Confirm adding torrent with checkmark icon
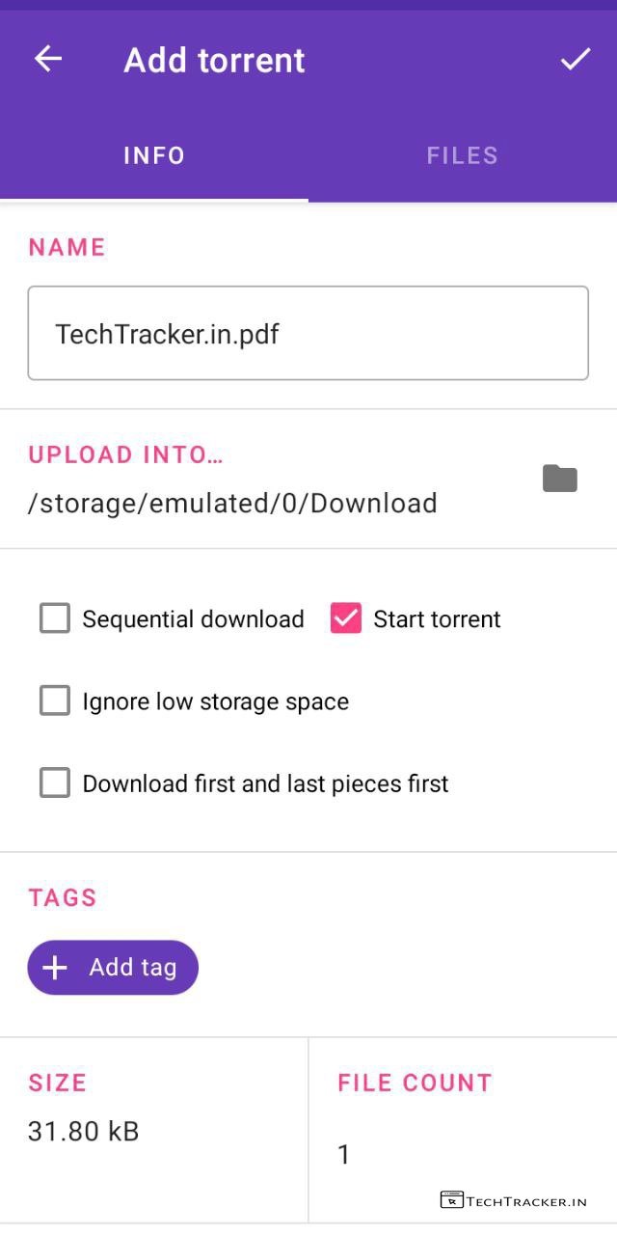Screen dimensions: 617x1235 [576, 60]
